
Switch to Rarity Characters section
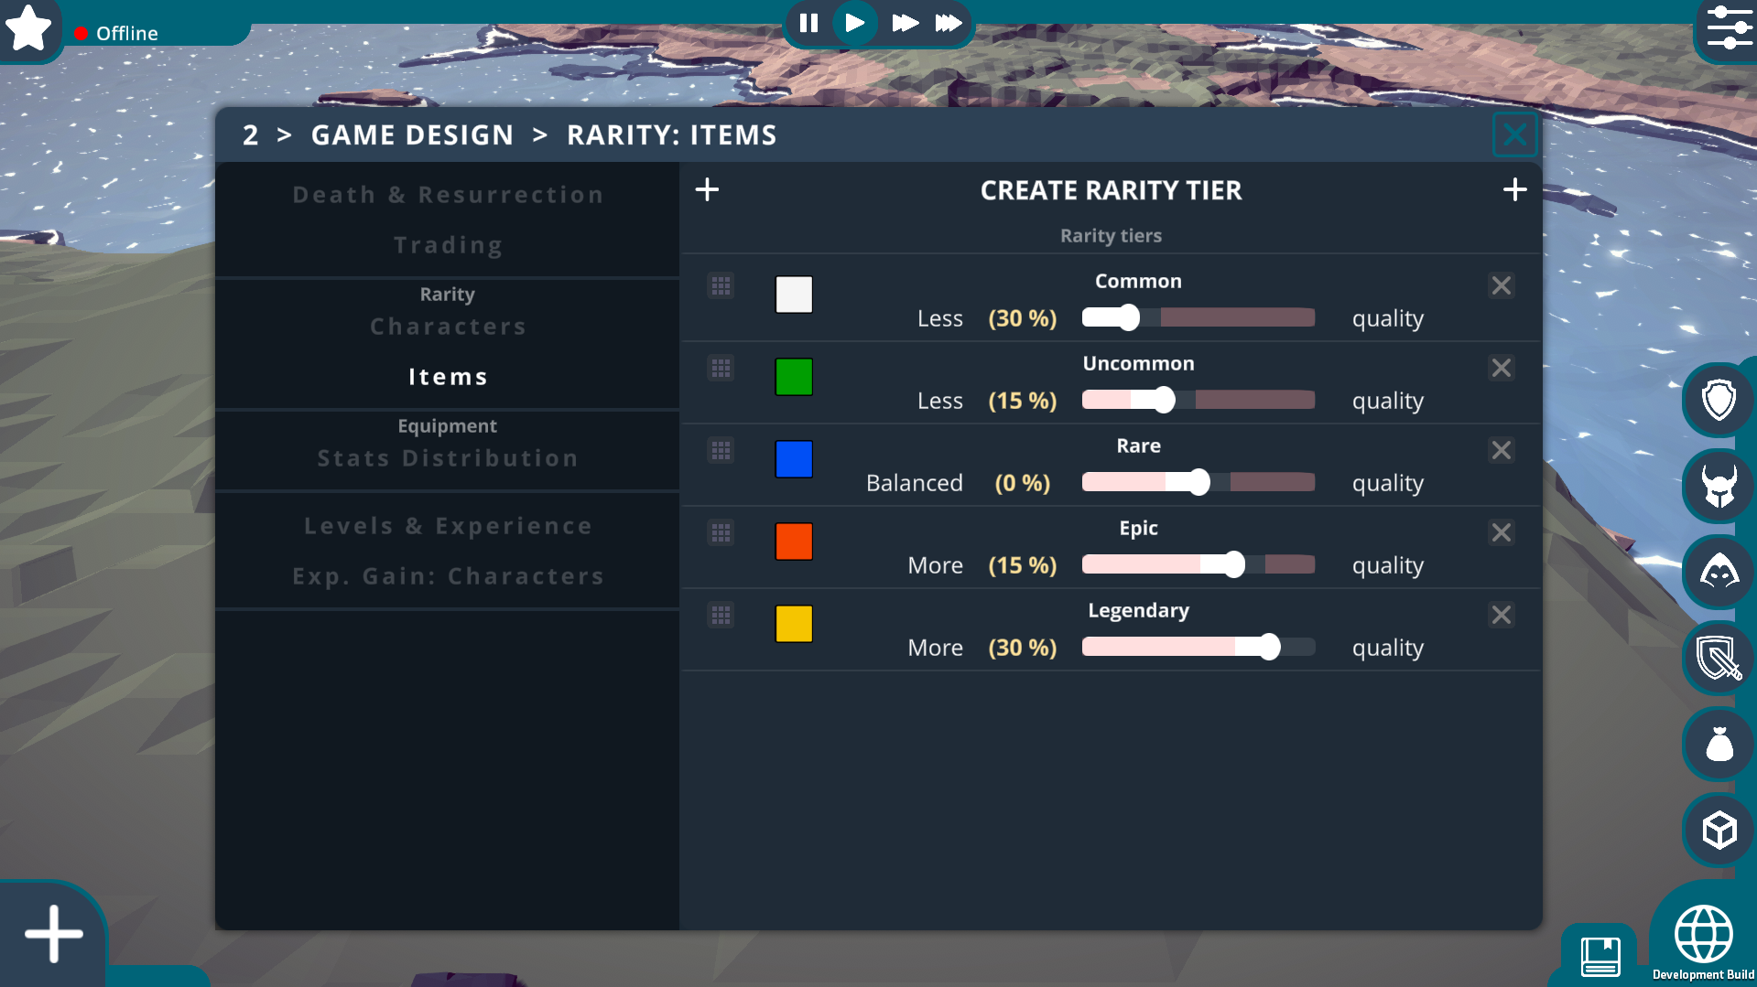pyautogui.click(x=448, y=327)
